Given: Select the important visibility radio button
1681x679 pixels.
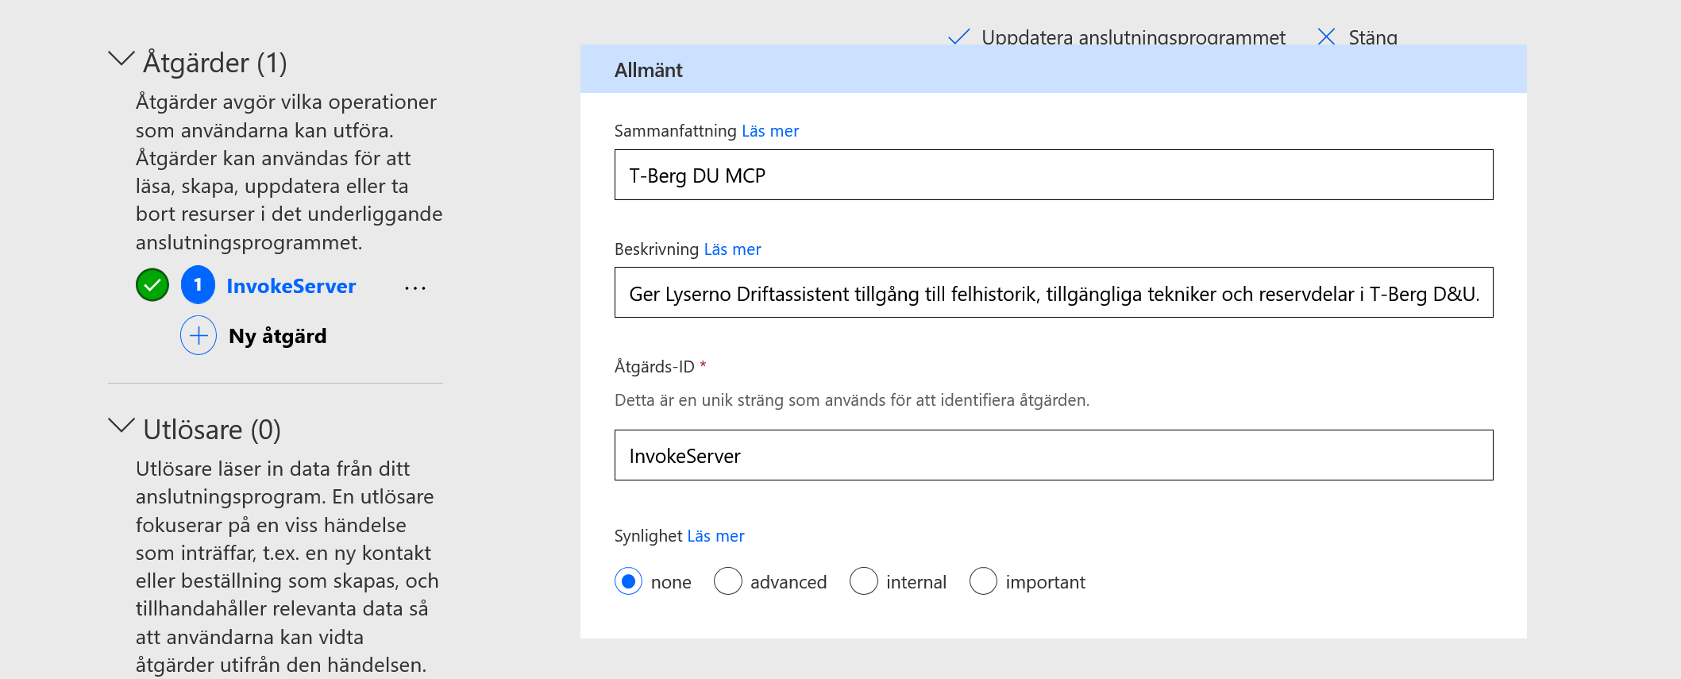Looking at the screenshot, I should tap(983, 581).
